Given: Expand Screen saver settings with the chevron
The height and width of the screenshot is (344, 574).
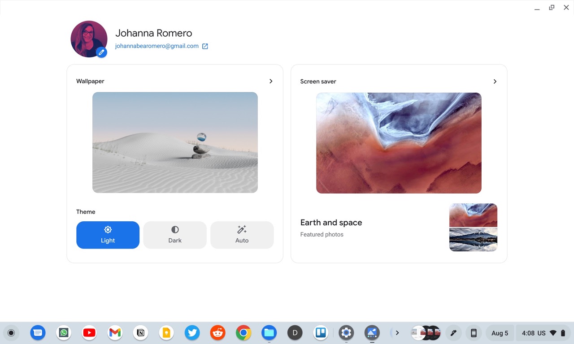Looking at the screenshot, I should (495, 82).
